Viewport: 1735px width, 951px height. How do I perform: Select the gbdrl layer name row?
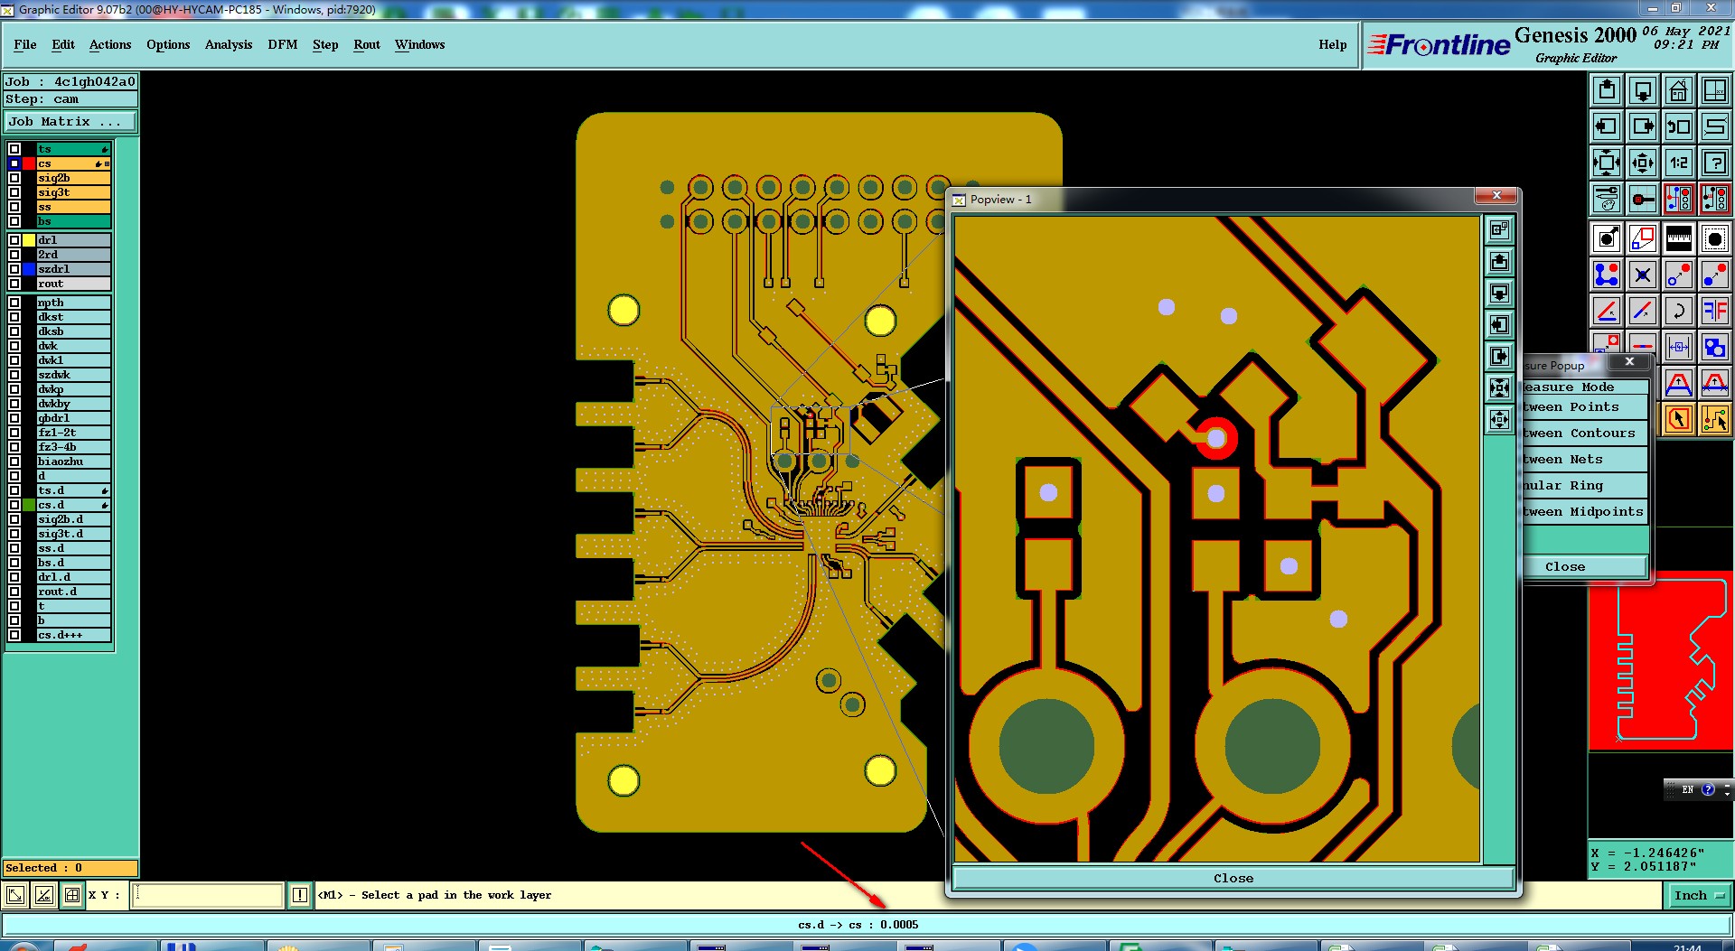tap(73, 418)
